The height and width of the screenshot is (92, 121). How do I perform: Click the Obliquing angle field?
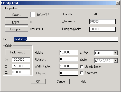(69, 73)
